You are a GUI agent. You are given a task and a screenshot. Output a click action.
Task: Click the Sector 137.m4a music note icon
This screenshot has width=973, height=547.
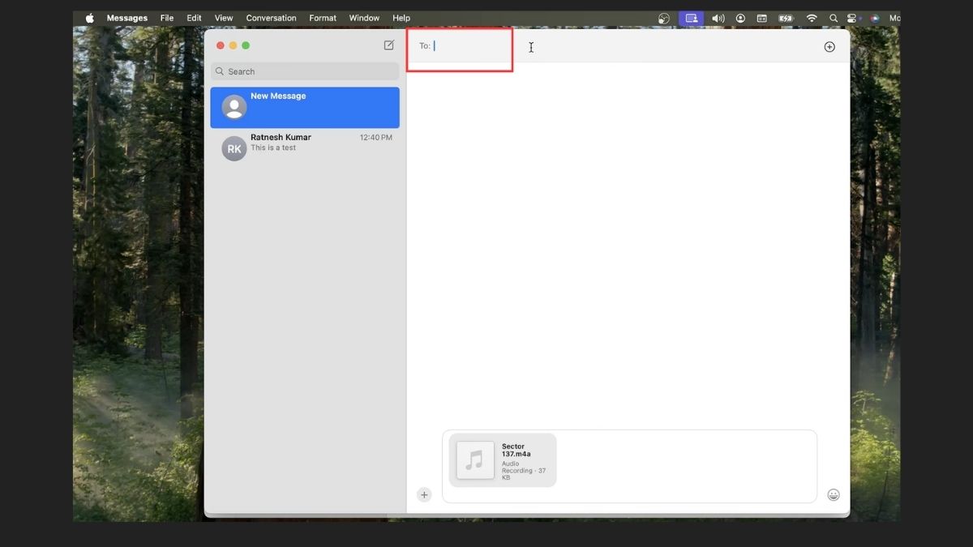click(475, 460)
